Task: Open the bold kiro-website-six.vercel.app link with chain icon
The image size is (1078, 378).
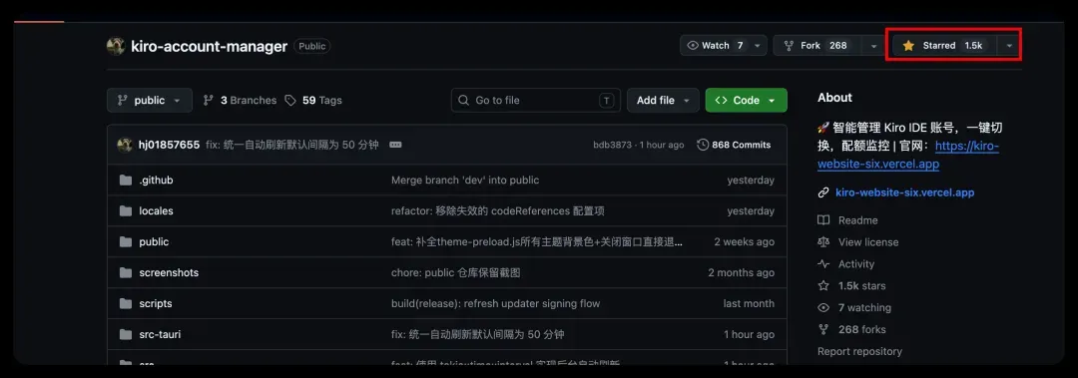Action: click(904, 193)
